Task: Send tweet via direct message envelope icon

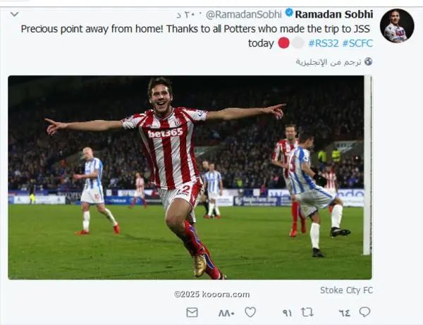Action: (192, 312)
